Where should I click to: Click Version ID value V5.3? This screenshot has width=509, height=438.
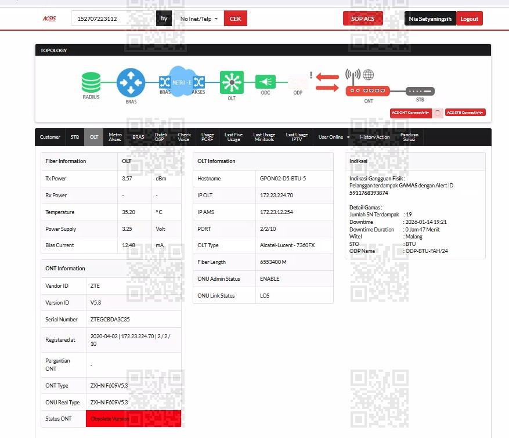click(96, 303)
